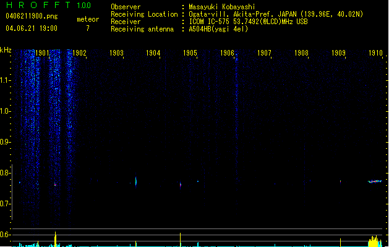Click the meteor label
Viewport: 389px width, 247px height.
pyautogui.click(x=88, y=19)
